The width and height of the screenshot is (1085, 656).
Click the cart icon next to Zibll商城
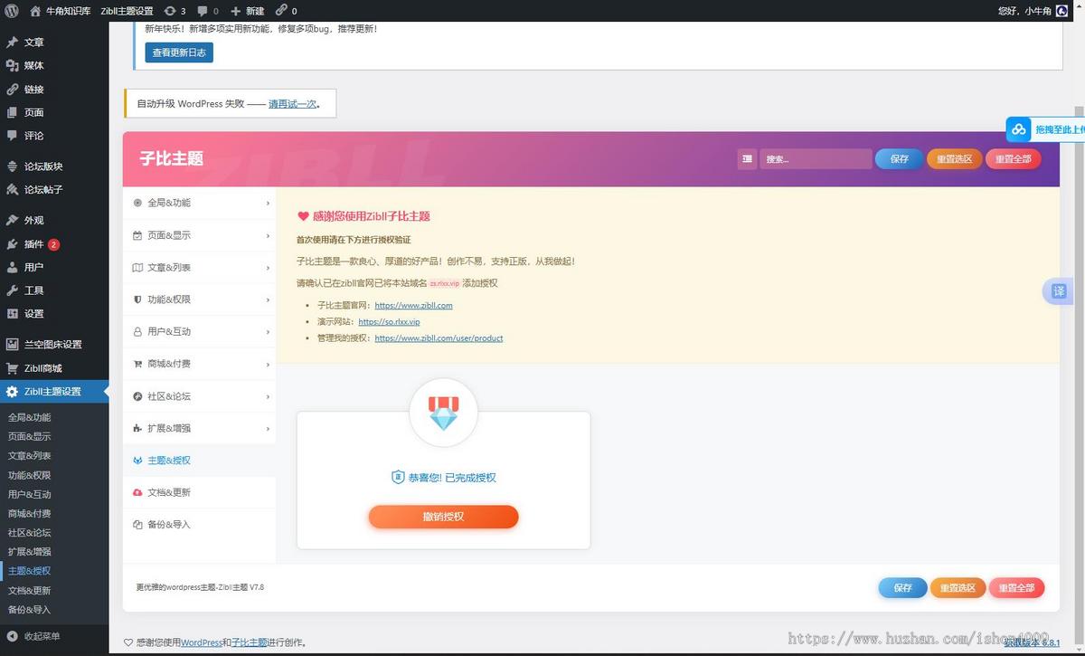tap(12, 368)
